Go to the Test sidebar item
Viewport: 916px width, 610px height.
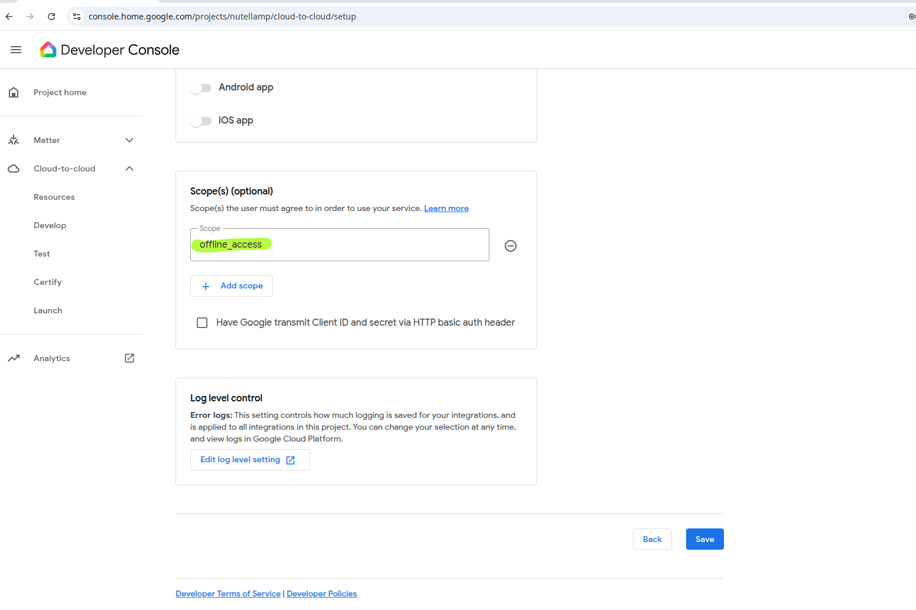pos(41,254)
